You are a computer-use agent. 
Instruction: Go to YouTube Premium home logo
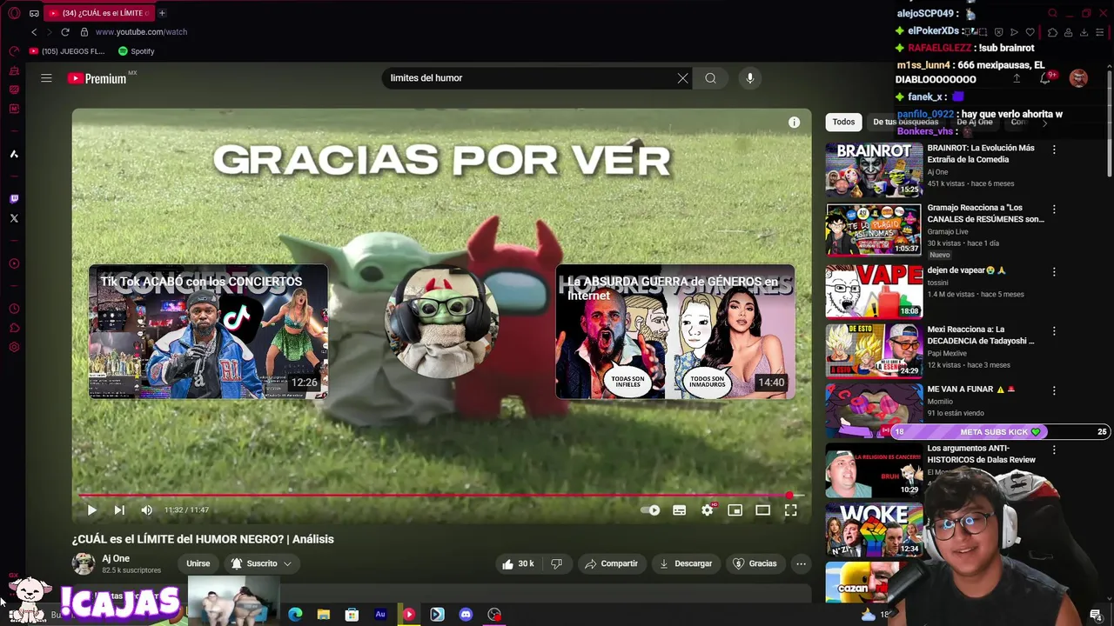coord(97,78)
